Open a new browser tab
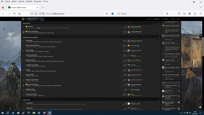Viewport: 204px width, 115px height. click(43, 7)
